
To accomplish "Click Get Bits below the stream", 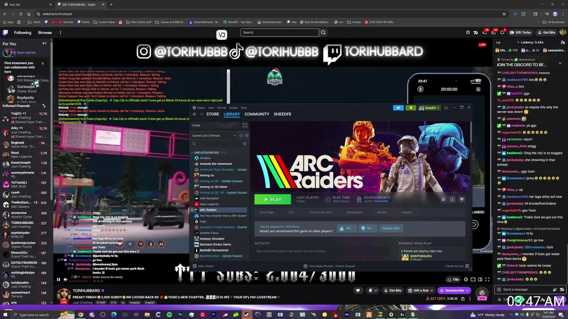I will (393, 291).
